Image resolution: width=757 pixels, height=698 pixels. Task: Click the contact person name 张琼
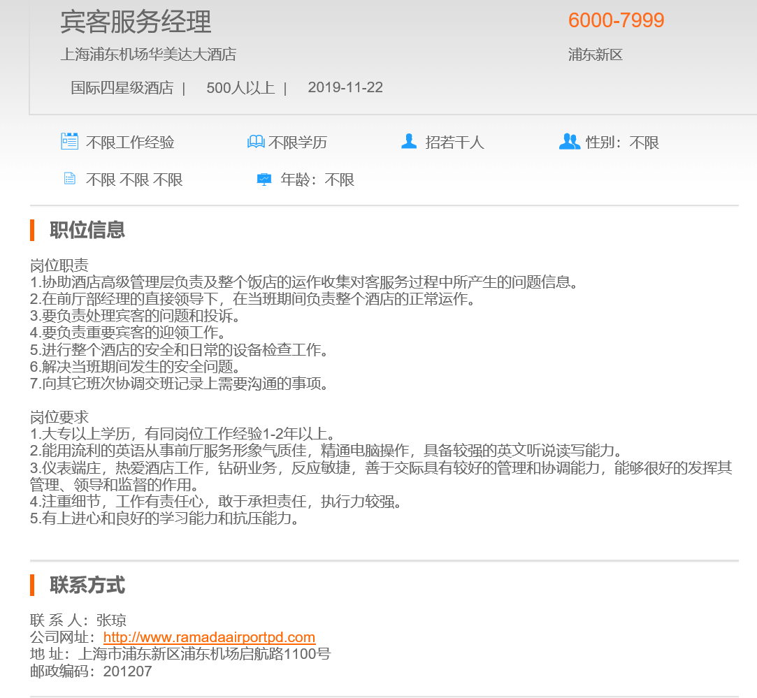tap(111, 620)
